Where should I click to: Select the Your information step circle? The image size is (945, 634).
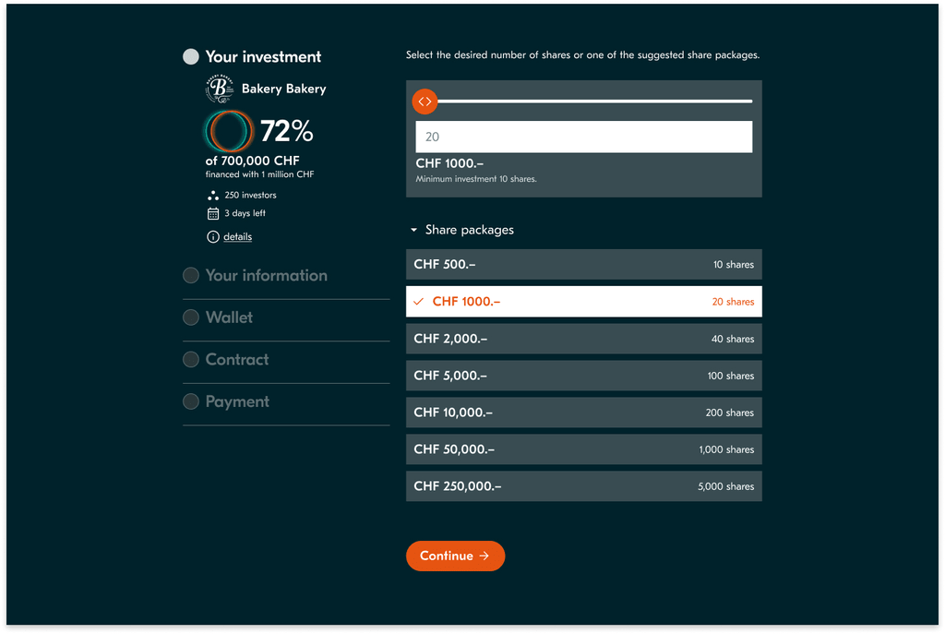click(191, 275)
